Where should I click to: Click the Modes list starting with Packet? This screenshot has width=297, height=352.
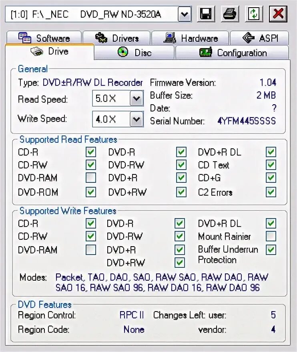click(162, 282)
